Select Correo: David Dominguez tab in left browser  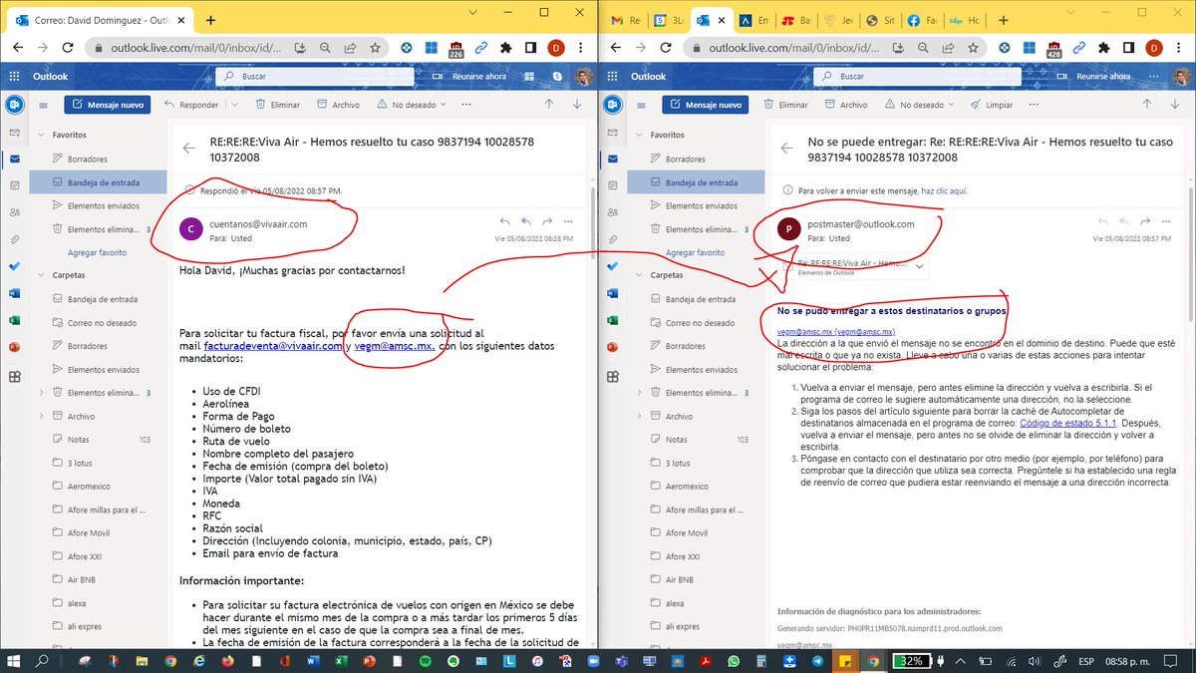coord(99,20)
